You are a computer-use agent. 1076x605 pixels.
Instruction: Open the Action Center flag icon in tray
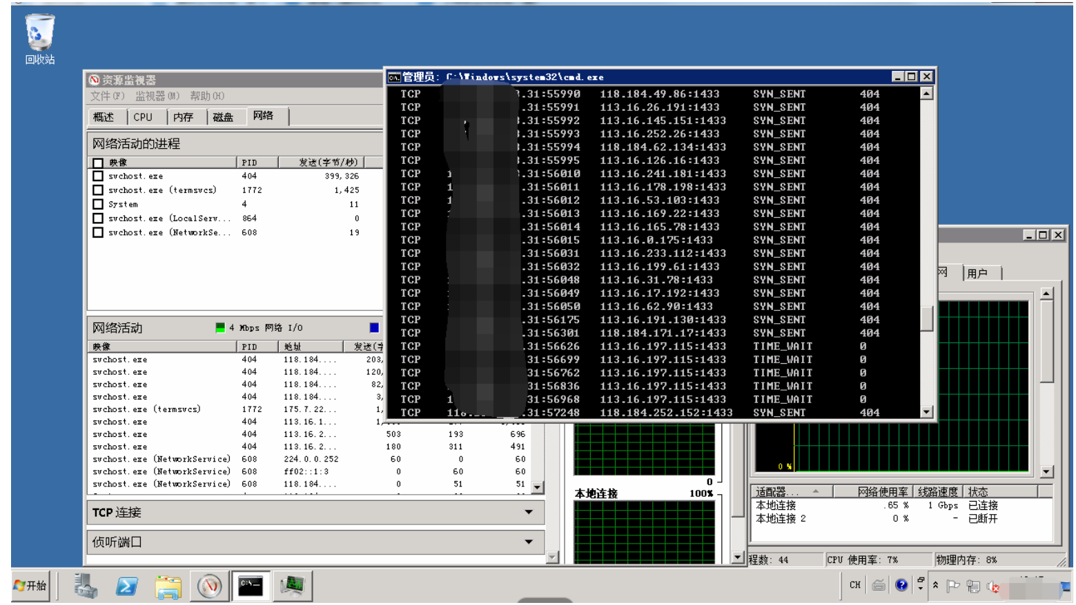pos(953,586)
